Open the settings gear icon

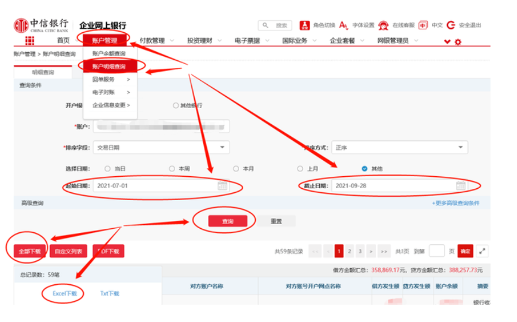pyautogui.click(x=458, y=42)
